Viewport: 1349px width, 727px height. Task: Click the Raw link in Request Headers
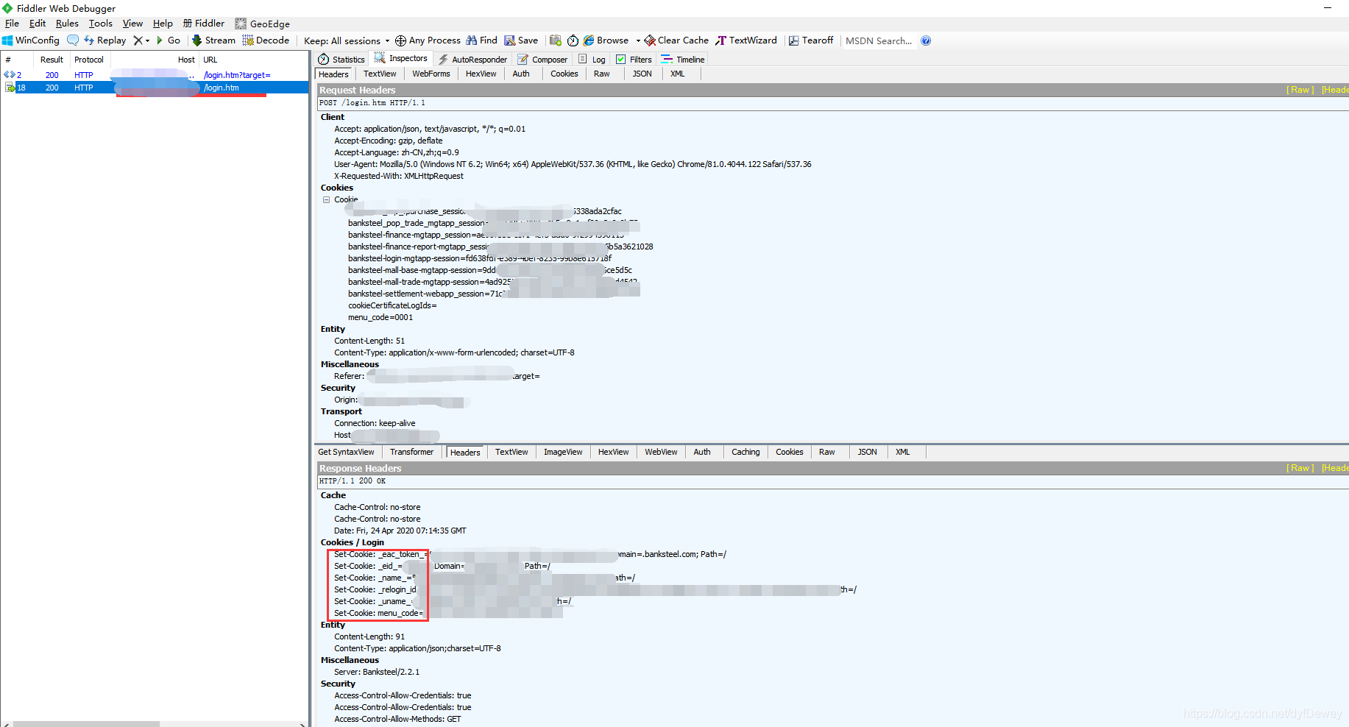point(1300,90)
